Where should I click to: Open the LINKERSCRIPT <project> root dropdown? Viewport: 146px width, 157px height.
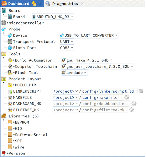[x=66, y=91]
